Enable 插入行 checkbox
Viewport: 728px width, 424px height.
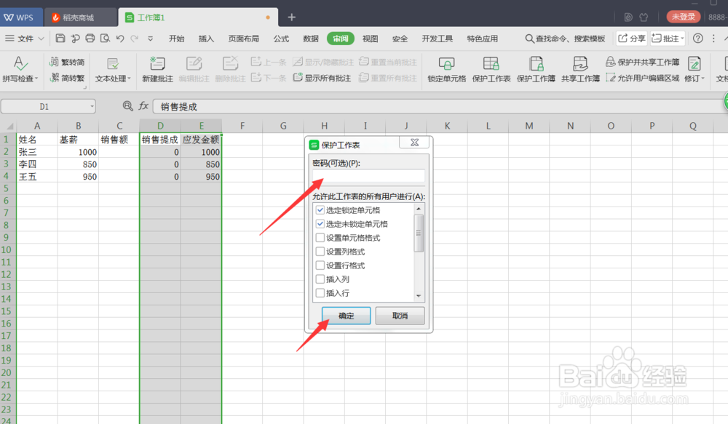pyautogui.click(x=320, y=293)
